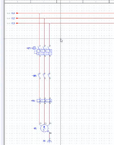Click the column 0 header in ruler
This screenshot has height=145, width=114.
(18, 1)
